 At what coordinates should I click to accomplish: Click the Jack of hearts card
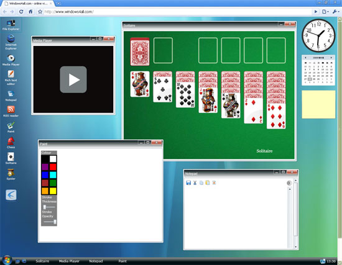click(208, 100)
